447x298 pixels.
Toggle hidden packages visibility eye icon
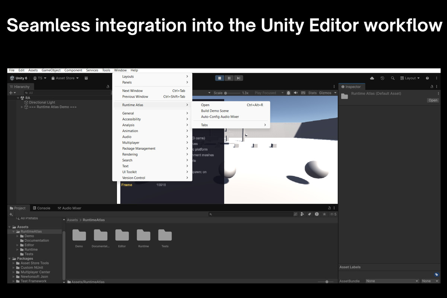click(333, 214)
